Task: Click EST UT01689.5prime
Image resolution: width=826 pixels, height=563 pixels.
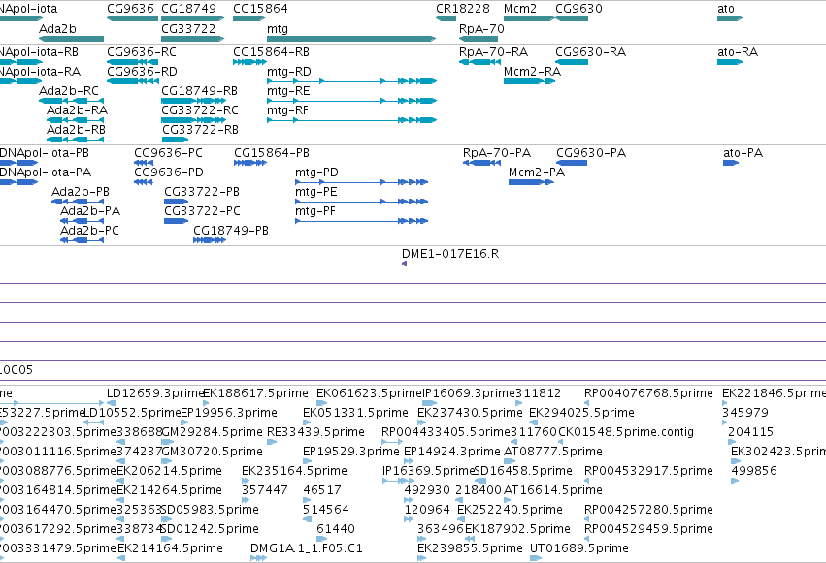Action: point(535,558)
